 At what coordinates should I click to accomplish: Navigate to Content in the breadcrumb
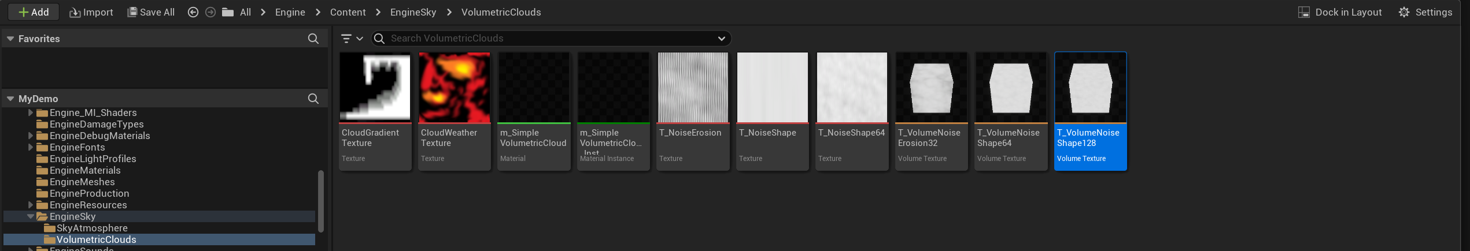click(348, 12)
